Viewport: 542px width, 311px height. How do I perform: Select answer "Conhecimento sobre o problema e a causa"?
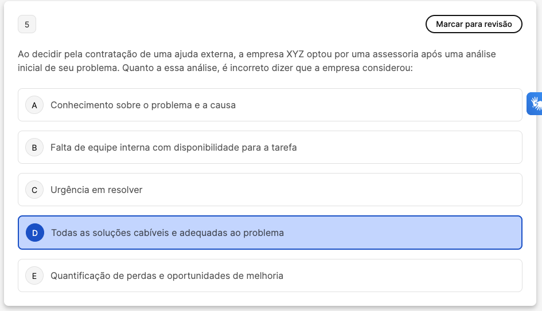143,105
